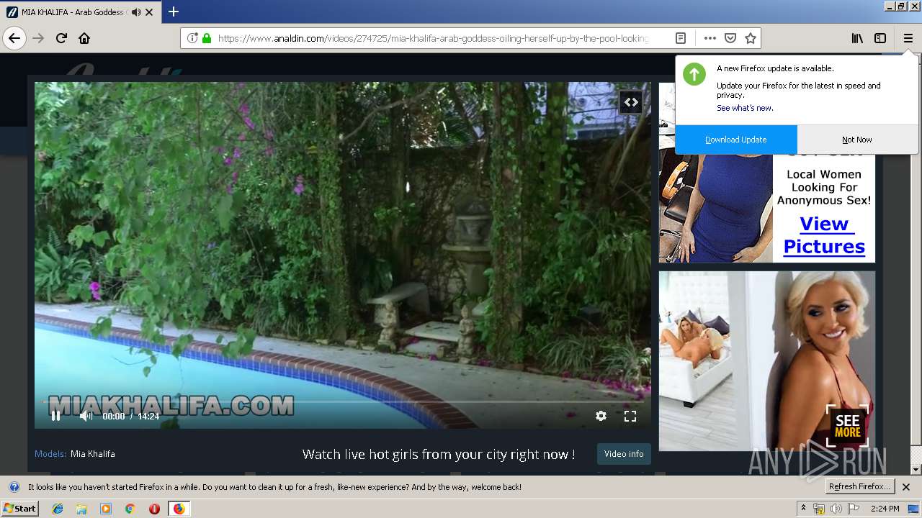Open Windows Explorer from the taskbar

81,509
